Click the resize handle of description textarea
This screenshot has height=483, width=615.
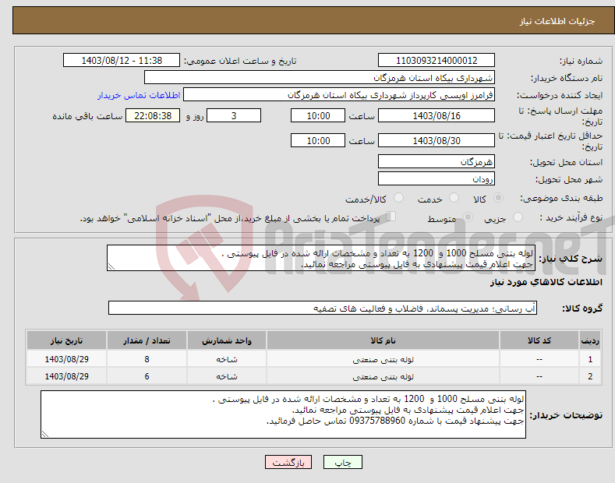[x=111, y=266]
